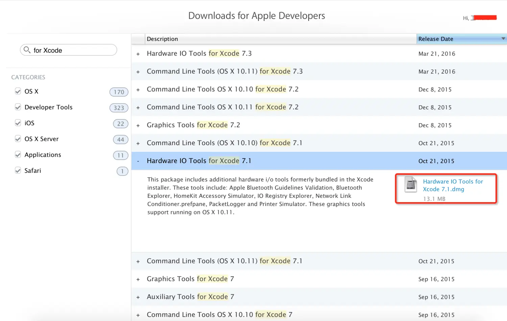Expand Auxiliary Tools for Xcode 7 row
This screenshot has width=507, height=321.
point(138,297)
